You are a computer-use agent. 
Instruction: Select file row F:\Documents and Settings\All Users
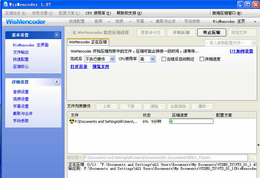(106, 122)
